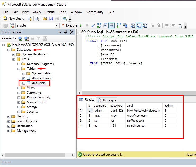Select the dbo.users table
Screen dimensions: 196x167
point(39,83)
